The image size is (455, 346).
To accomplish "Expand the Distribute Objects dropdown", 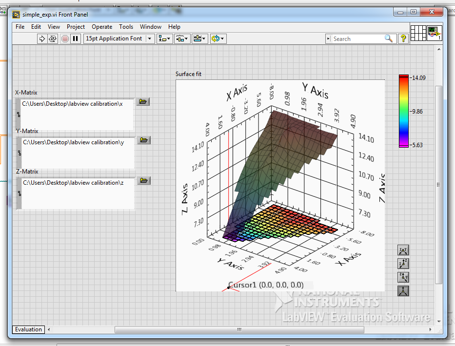I will pos(182,38).
